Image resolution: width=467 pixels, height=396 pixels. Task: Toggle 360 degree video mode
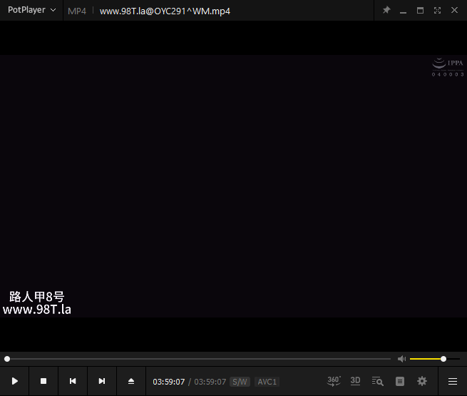(334, 381)
